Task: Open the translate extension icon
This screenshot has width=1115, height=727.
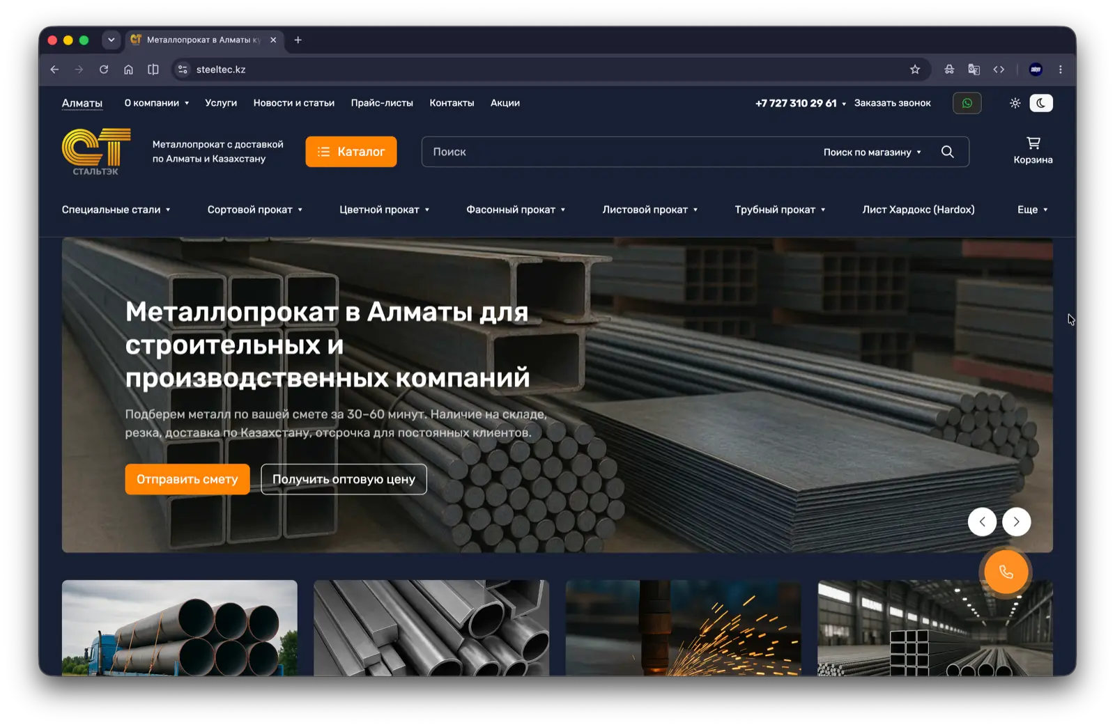Action: tap(974, 70)
